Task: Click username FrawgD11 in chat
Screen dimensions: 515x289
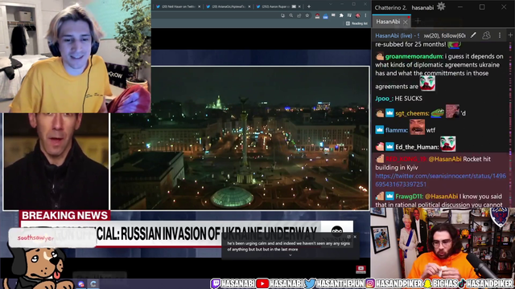Action: click(409, 196)
